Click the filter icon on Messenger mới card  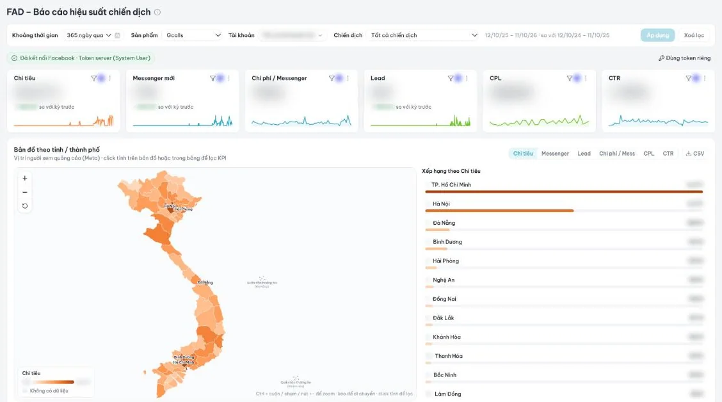[213, 78]
